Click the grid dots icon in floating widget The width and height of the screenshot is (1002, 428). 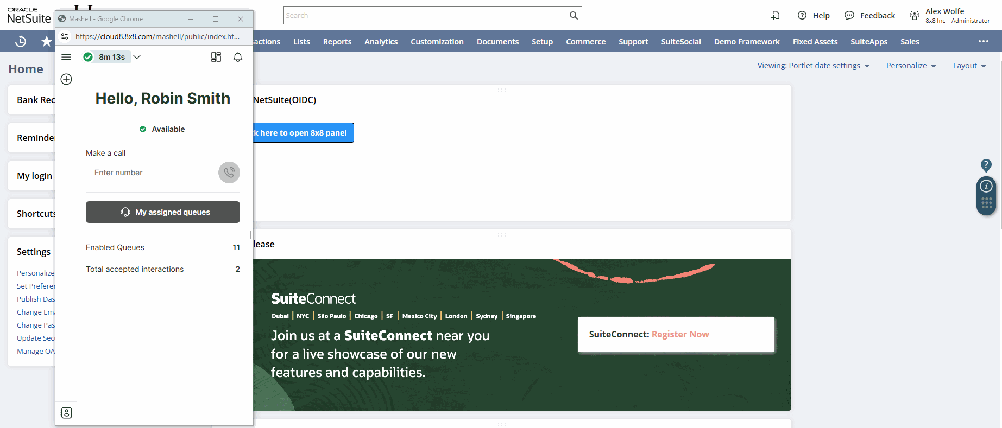pyautogui.click(x=987, y=203)
